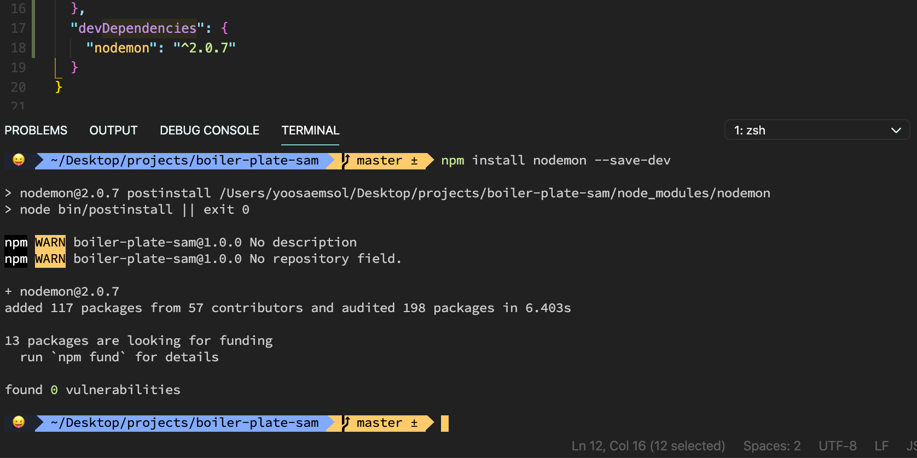This screenshot has height=458, width=917.
Task: Switch to the PROBLEMS tab
Action: coord(36,130)
